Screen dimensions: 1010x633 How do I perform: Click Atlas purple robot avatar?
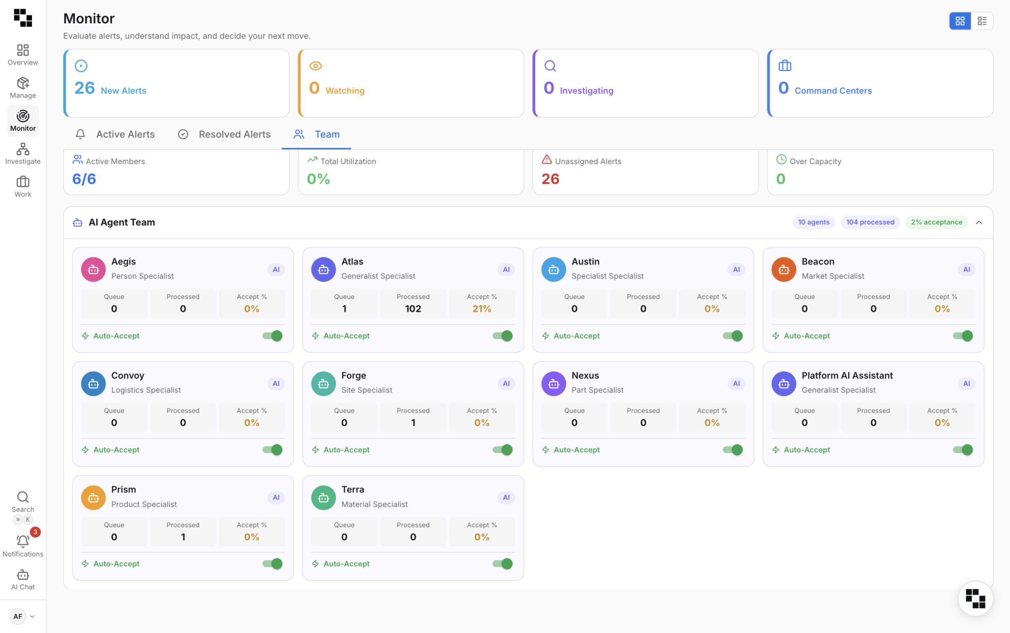pyautogui.click(x=324, y=269)
